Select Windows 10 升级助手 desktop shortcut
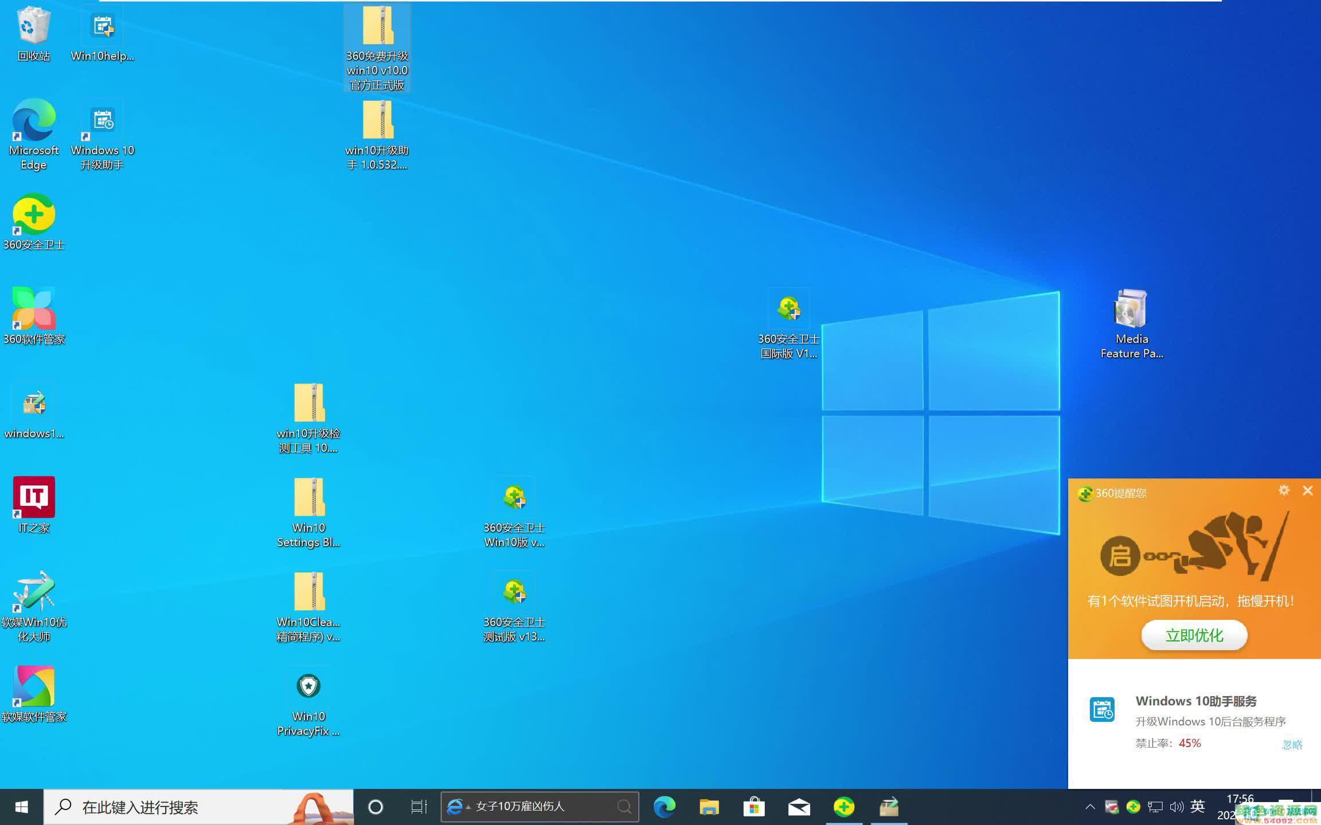Screen dimensions: 1321x825 click(103, 135)
